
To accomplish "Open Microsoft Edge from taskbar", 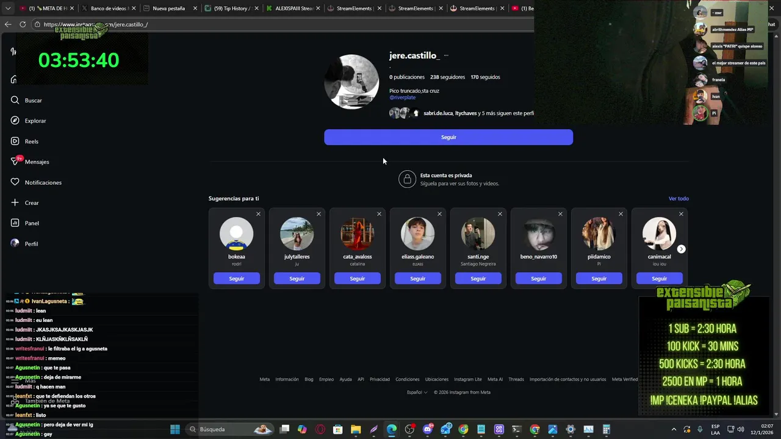I will pos(392,429).
